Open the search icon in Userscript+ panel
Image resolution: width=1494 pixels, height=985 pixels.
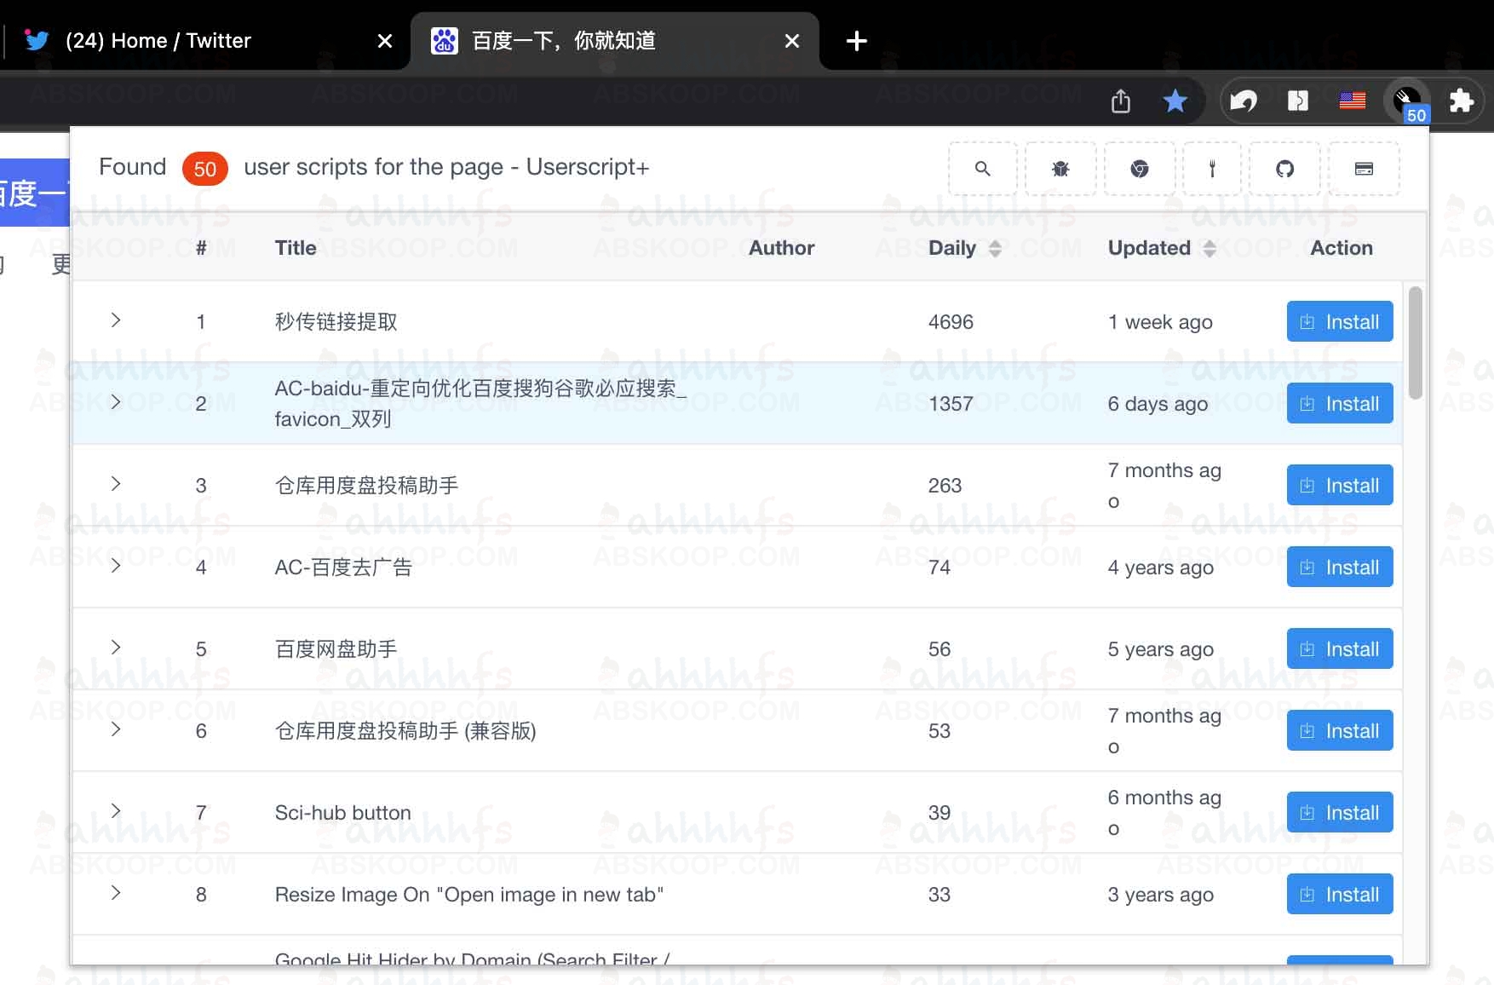(981, 169)
